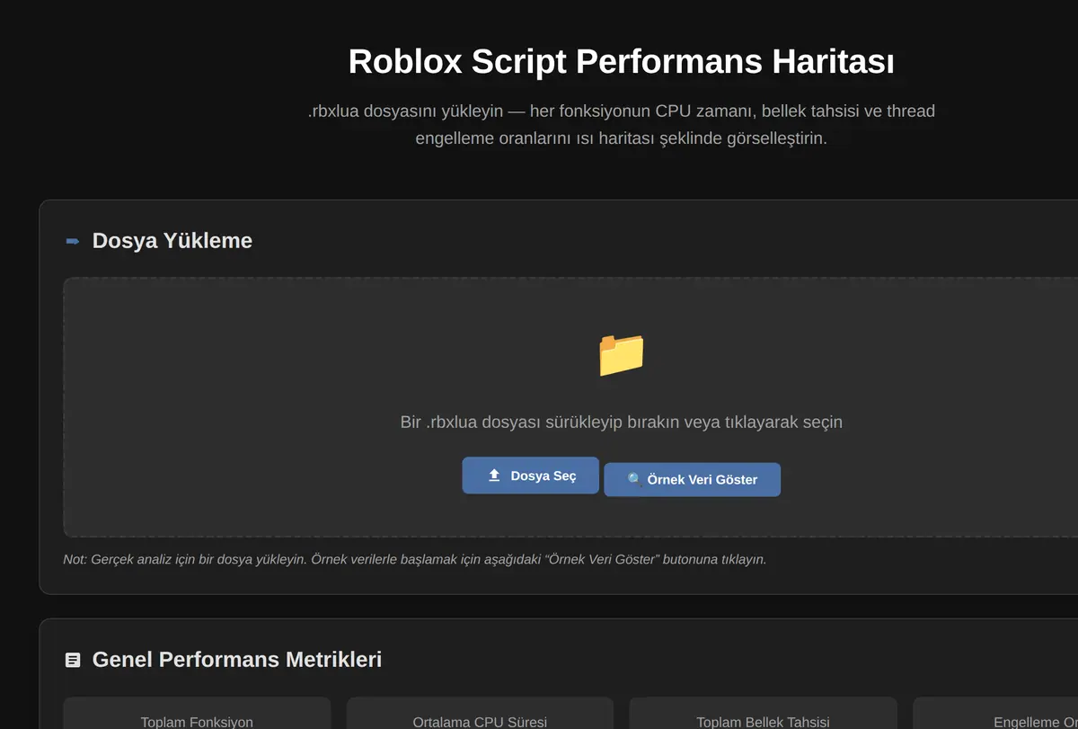The width and height of the screenshot is (1078, 729).
Task: Click the magnifier icon on Örnek Veri Göster
Action: (634, 480)
